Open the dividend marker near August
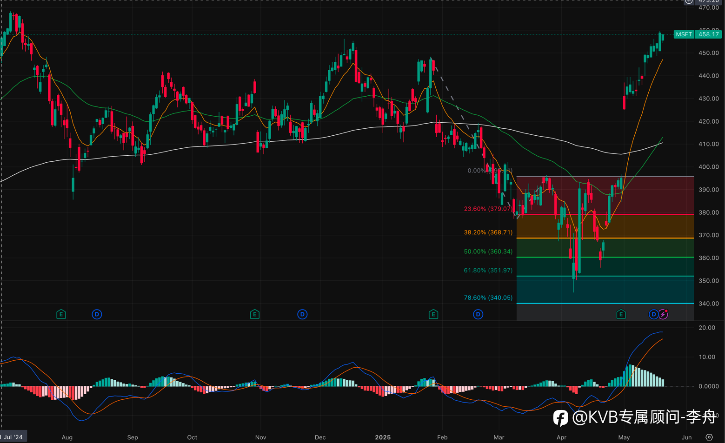 tap(97, 314)
